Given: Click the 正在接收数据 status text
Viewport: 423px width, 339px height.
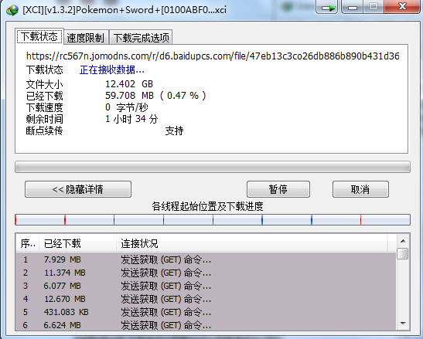Looking at the screenshot, I should point(112,70).
